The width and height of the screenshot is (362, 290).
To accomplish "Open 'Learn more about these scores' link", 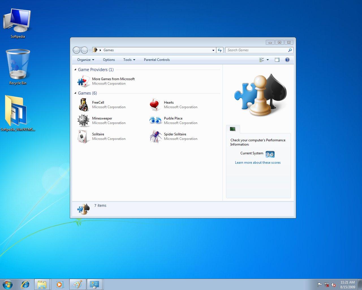I will pos(258,163).
